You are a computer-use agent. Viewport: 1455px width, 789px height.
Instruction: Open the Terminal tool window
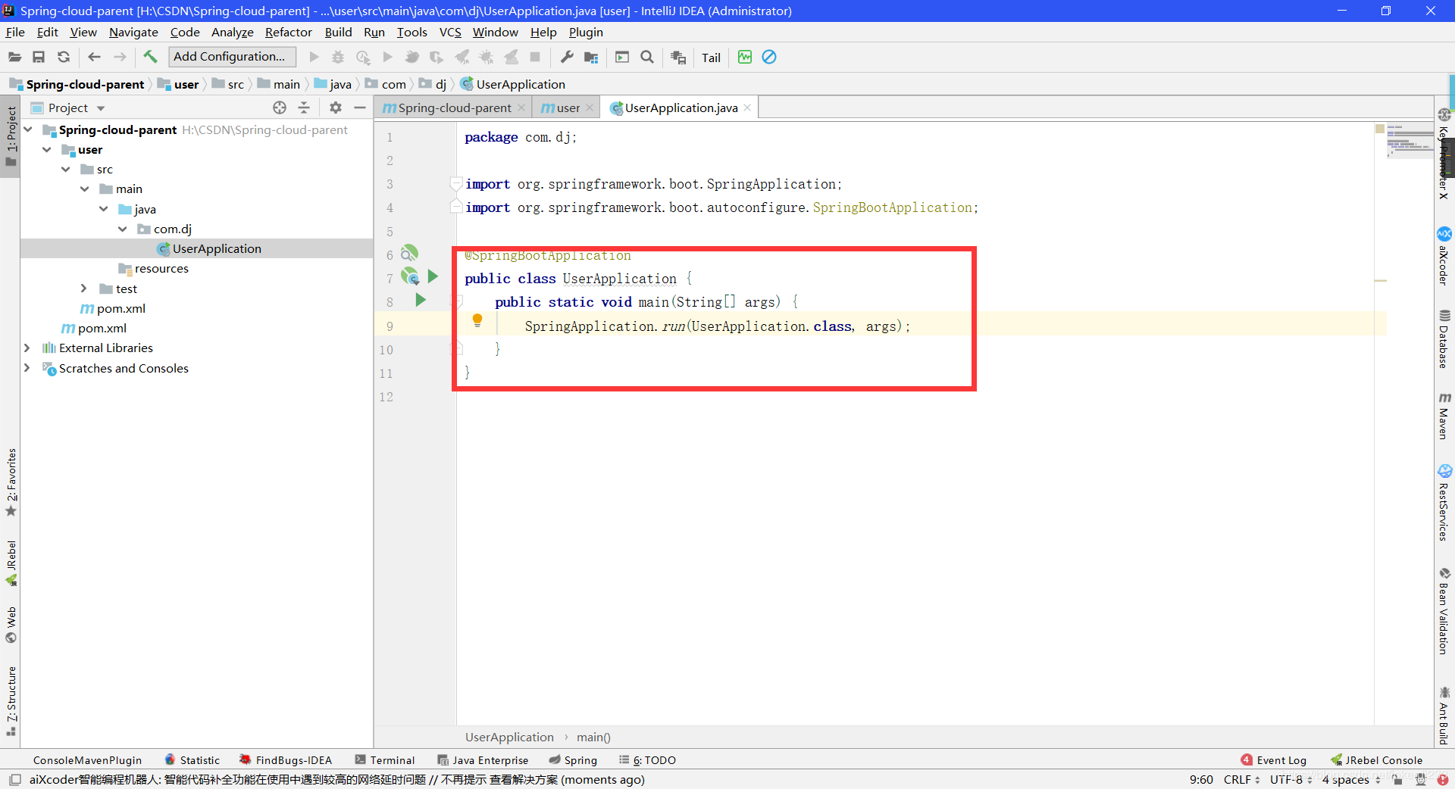click(x=385, y=760)
